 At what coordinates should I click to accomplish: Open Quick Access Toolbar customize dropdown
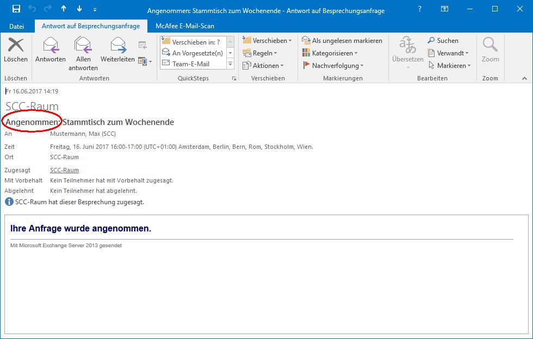pyautogui.click(x=95, y=10)
